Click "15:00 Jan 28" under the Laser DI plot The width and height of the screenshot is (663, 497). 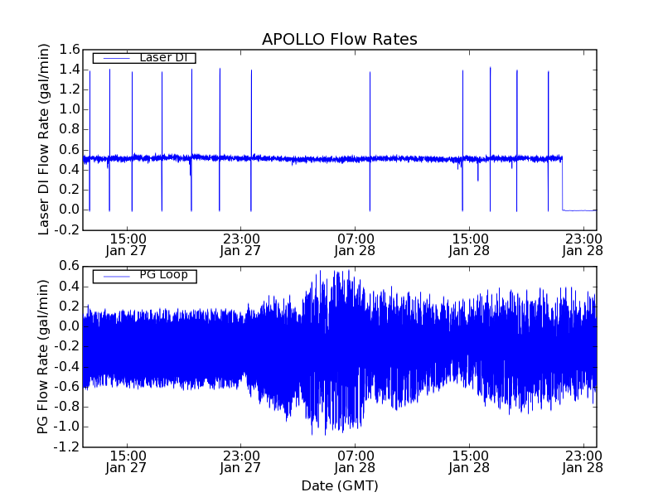pyautogui.click(x=469, y=245)
